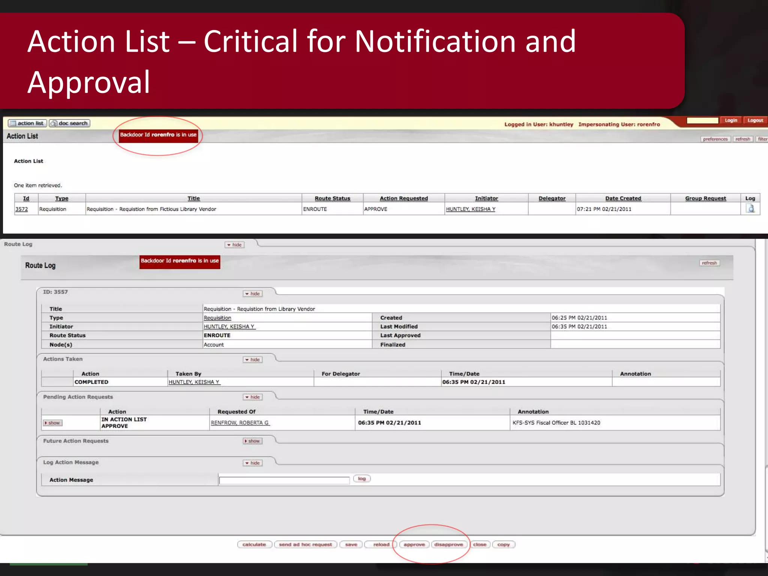Hide the Actions Taken section
Screen dimensions: 768x576
(x=253, y=360)
